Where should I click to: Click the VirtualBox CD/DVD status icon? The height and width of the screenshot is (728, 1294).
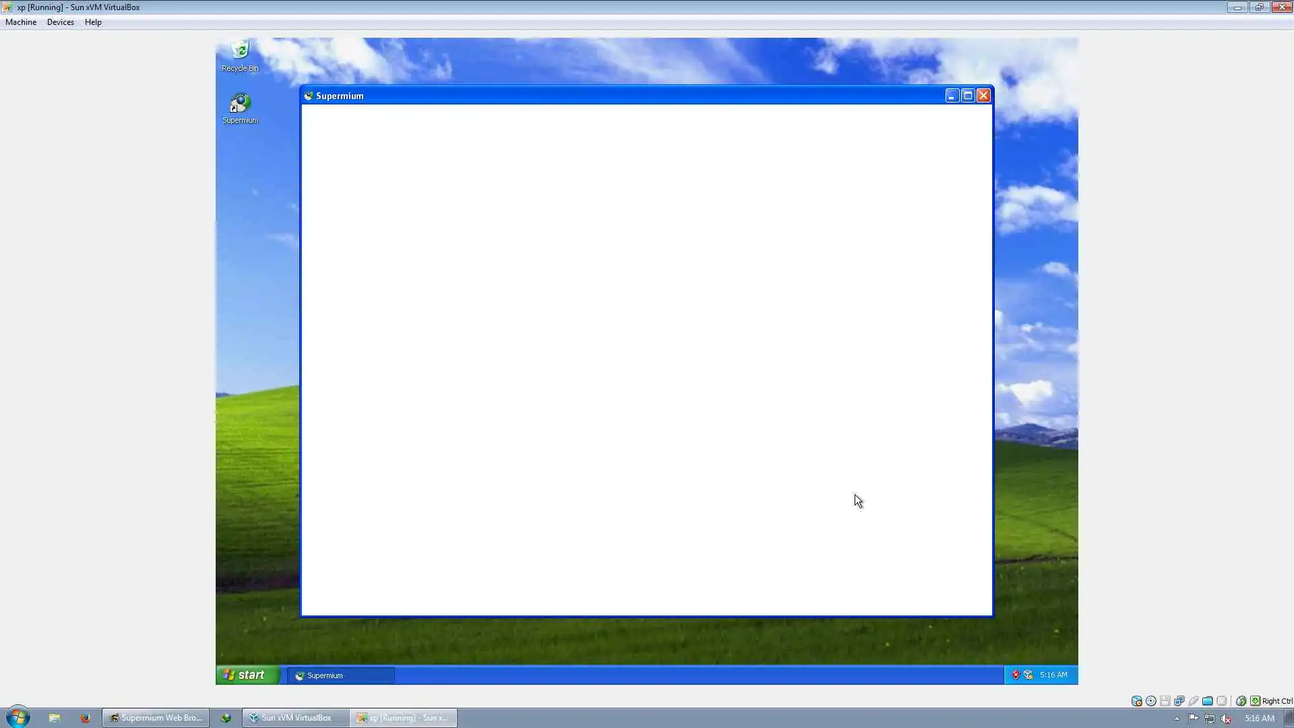1151,701
